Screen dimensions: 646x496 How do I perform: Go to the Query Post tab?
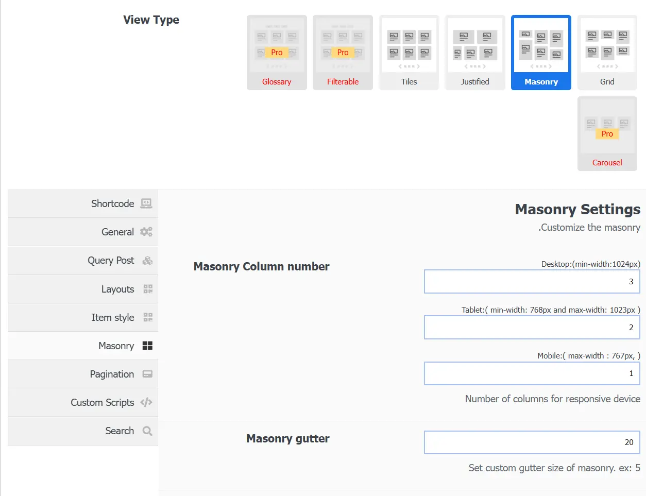tap(83, 261)
